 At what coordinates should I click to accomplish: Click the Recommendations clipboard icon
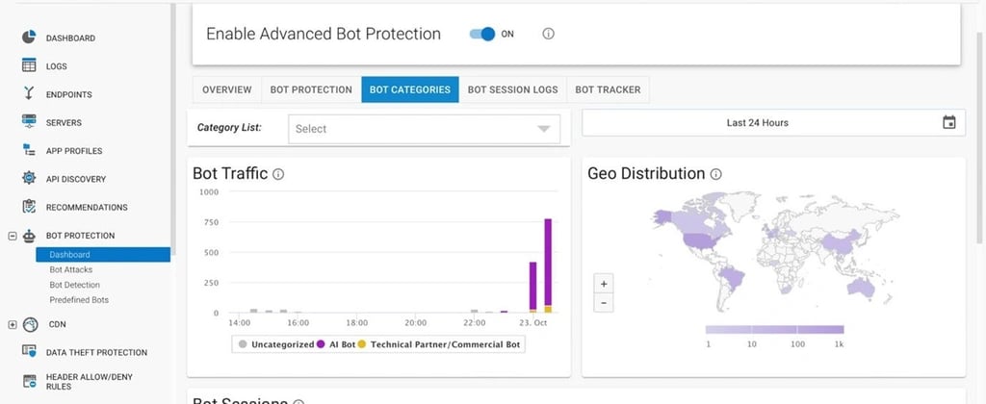29,207
